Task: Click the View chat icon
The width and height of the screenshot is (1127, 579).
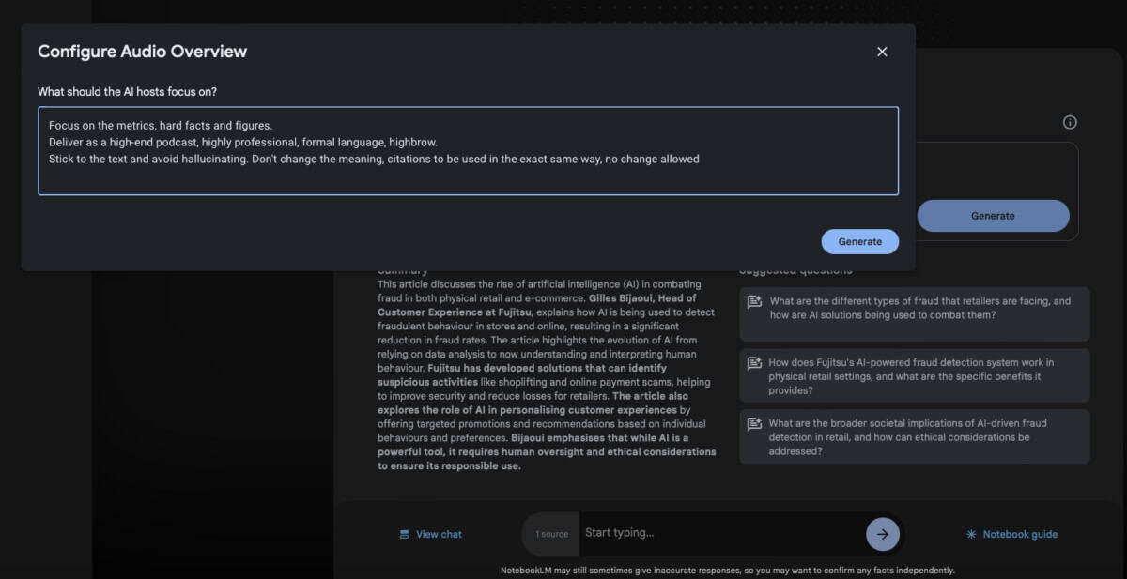Action: pyautogui.click(x=405, y=534)
